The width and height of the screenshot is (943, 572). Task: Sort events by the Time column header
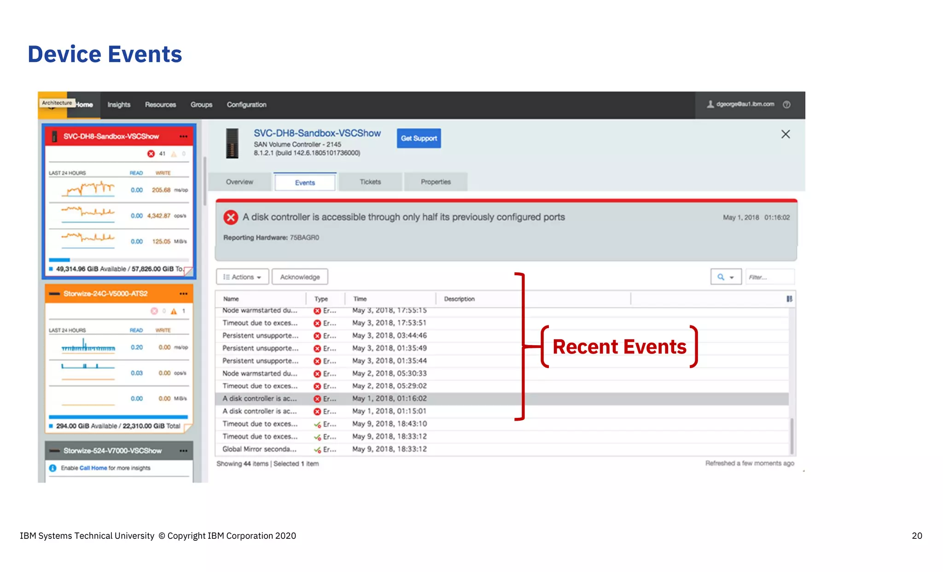(390, 299)
